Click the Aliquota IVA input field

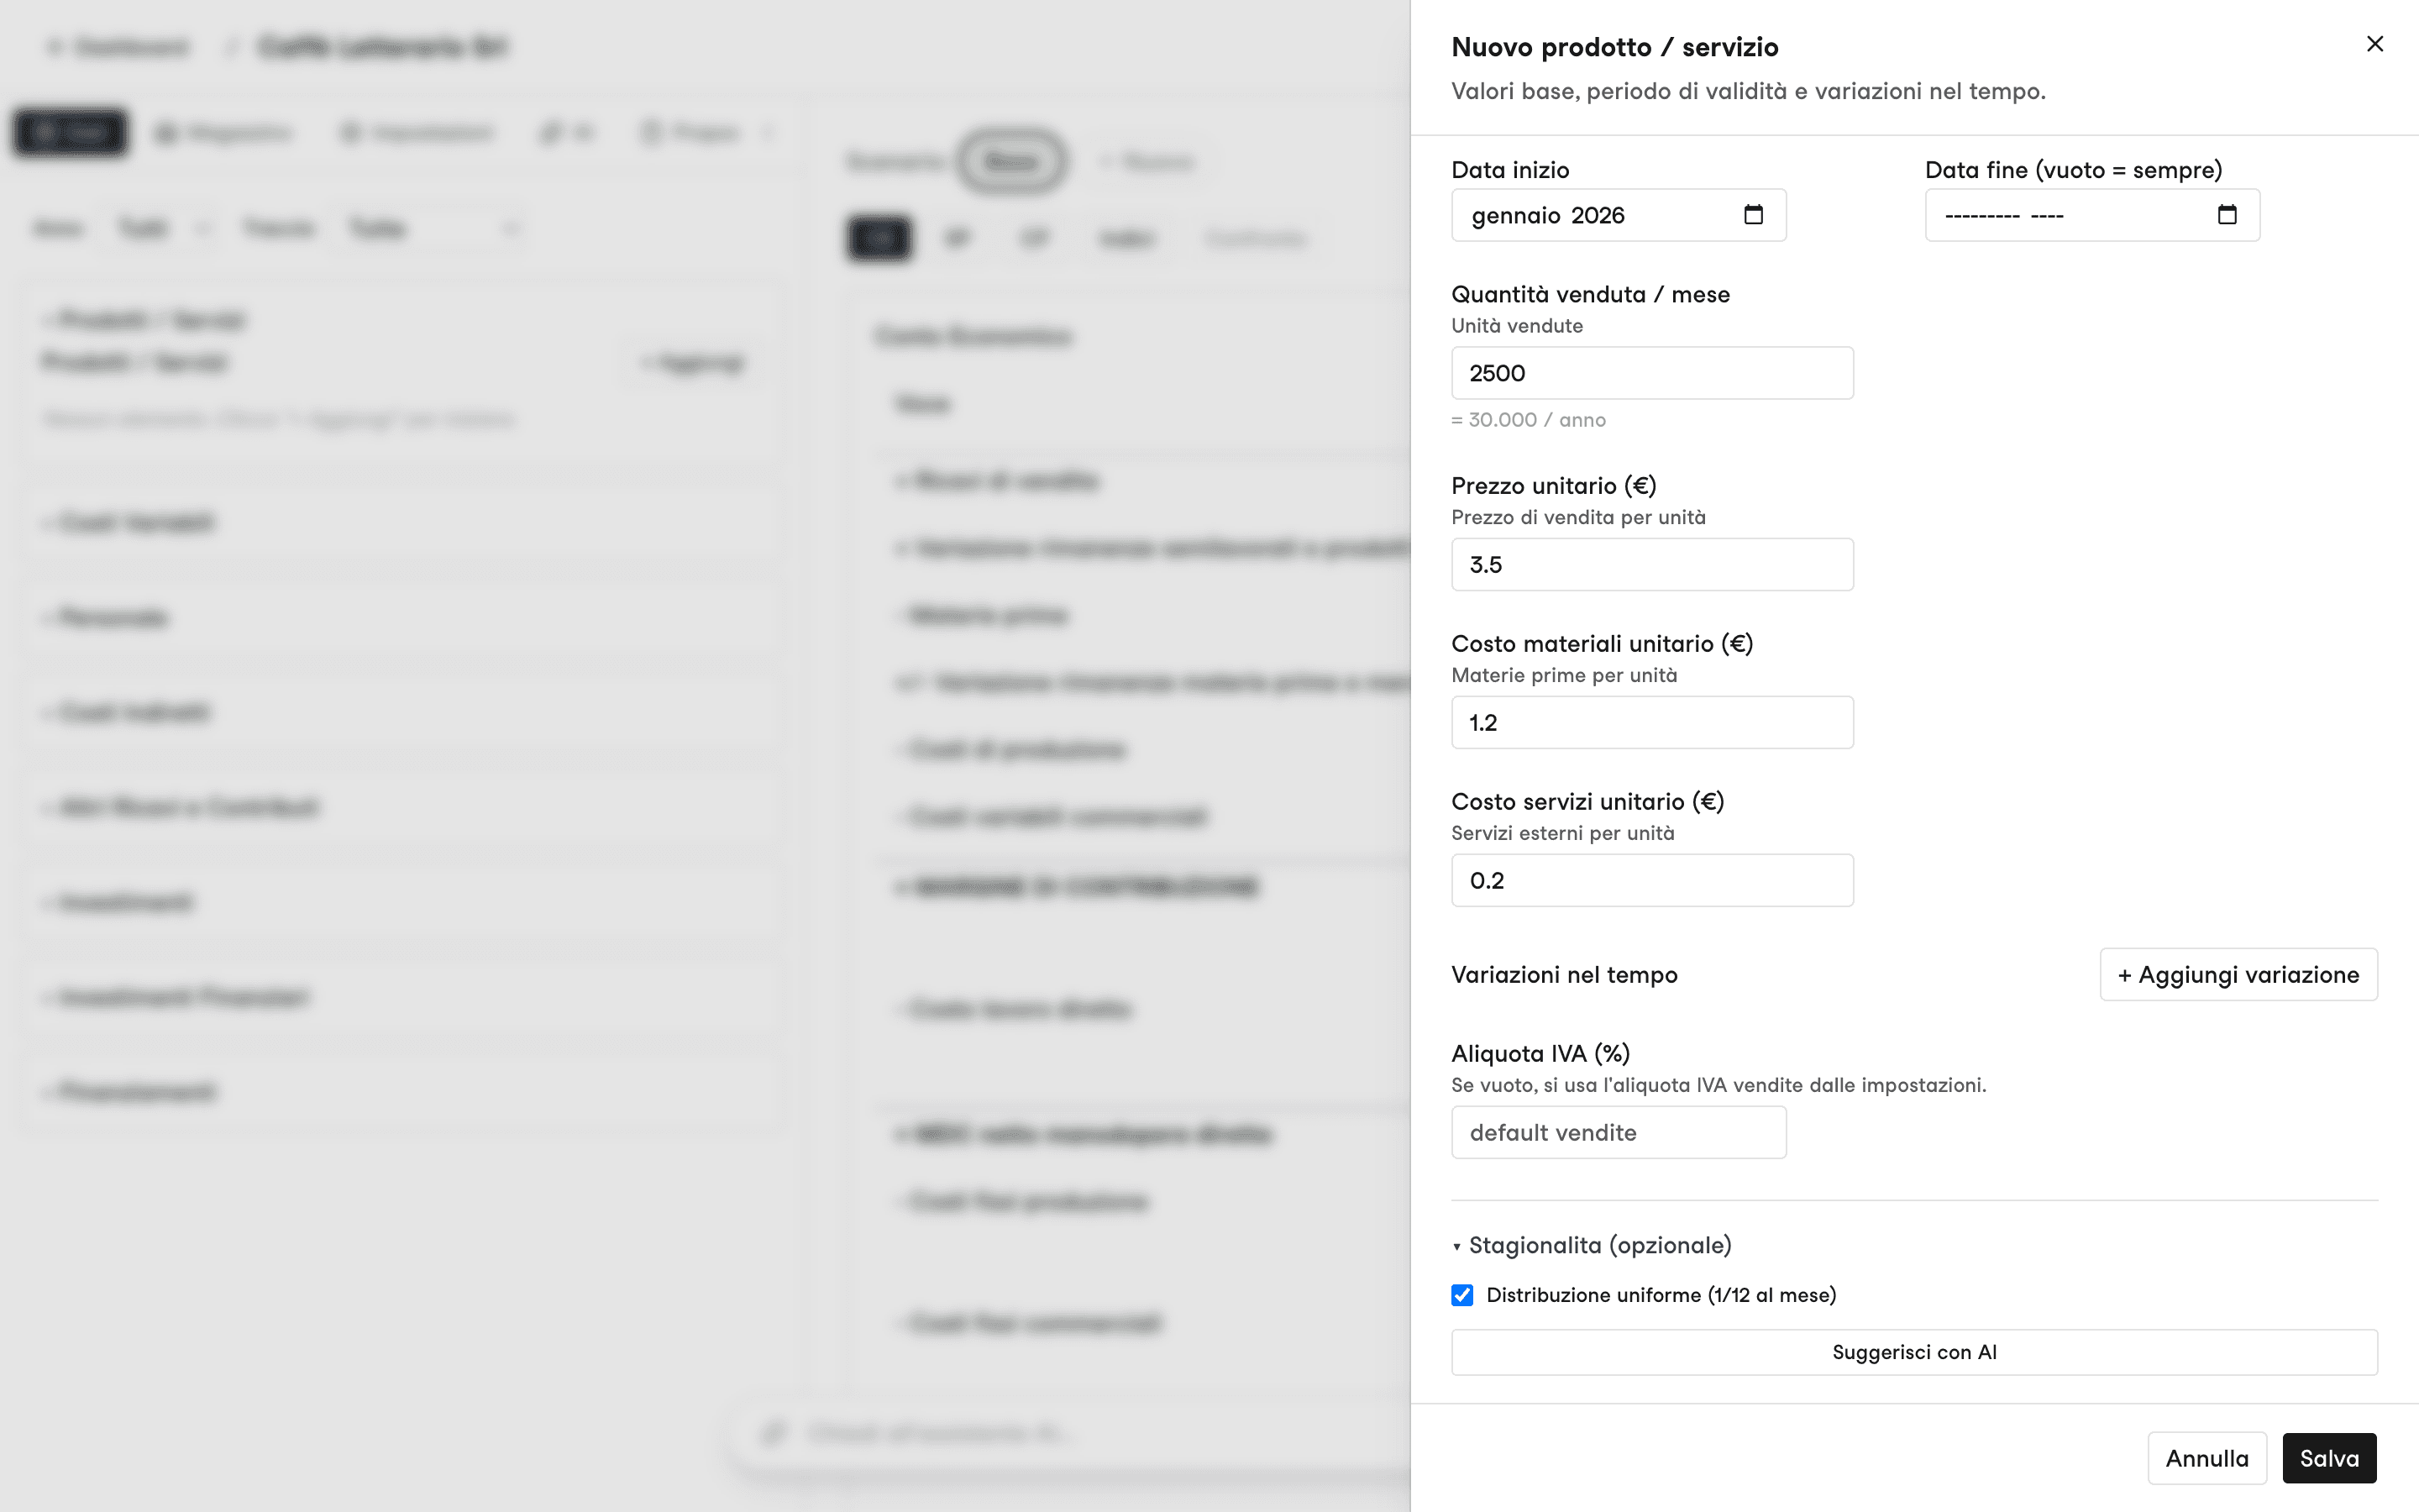click(x=1619, y=1132)
